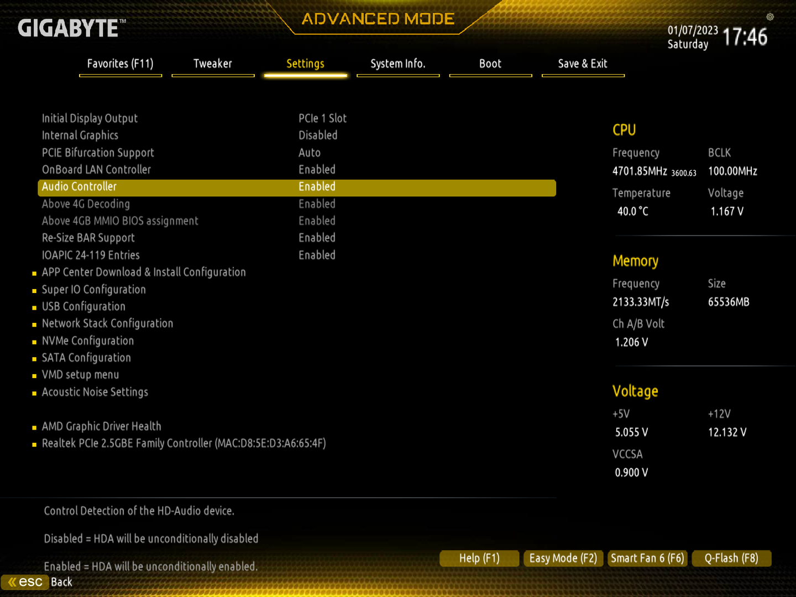Viewport: 796px width, 597px height.
Task: Switch to the Tweaker tab
Action: [x=213, y=64]
